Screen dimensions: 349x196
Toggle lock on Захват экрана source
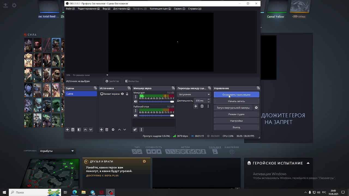(127, 94)
